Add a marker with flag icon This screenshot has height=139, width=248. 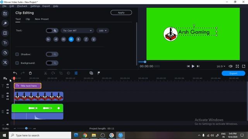pyautogui.click(x=99, y=73)
